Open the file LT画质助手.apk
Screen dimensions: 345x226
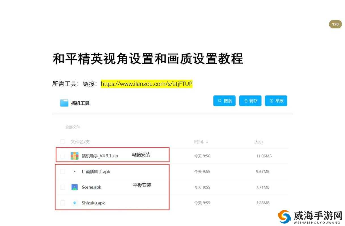pos(96,171)
